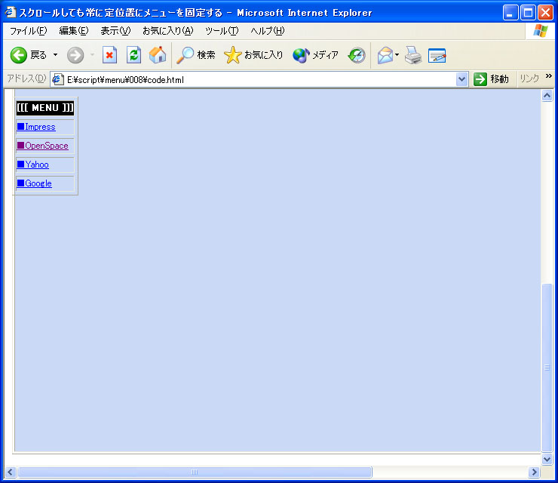Open the Search (検索) magnifier button
This screenshot has height=483, width=558.
[x=196, y=55]
